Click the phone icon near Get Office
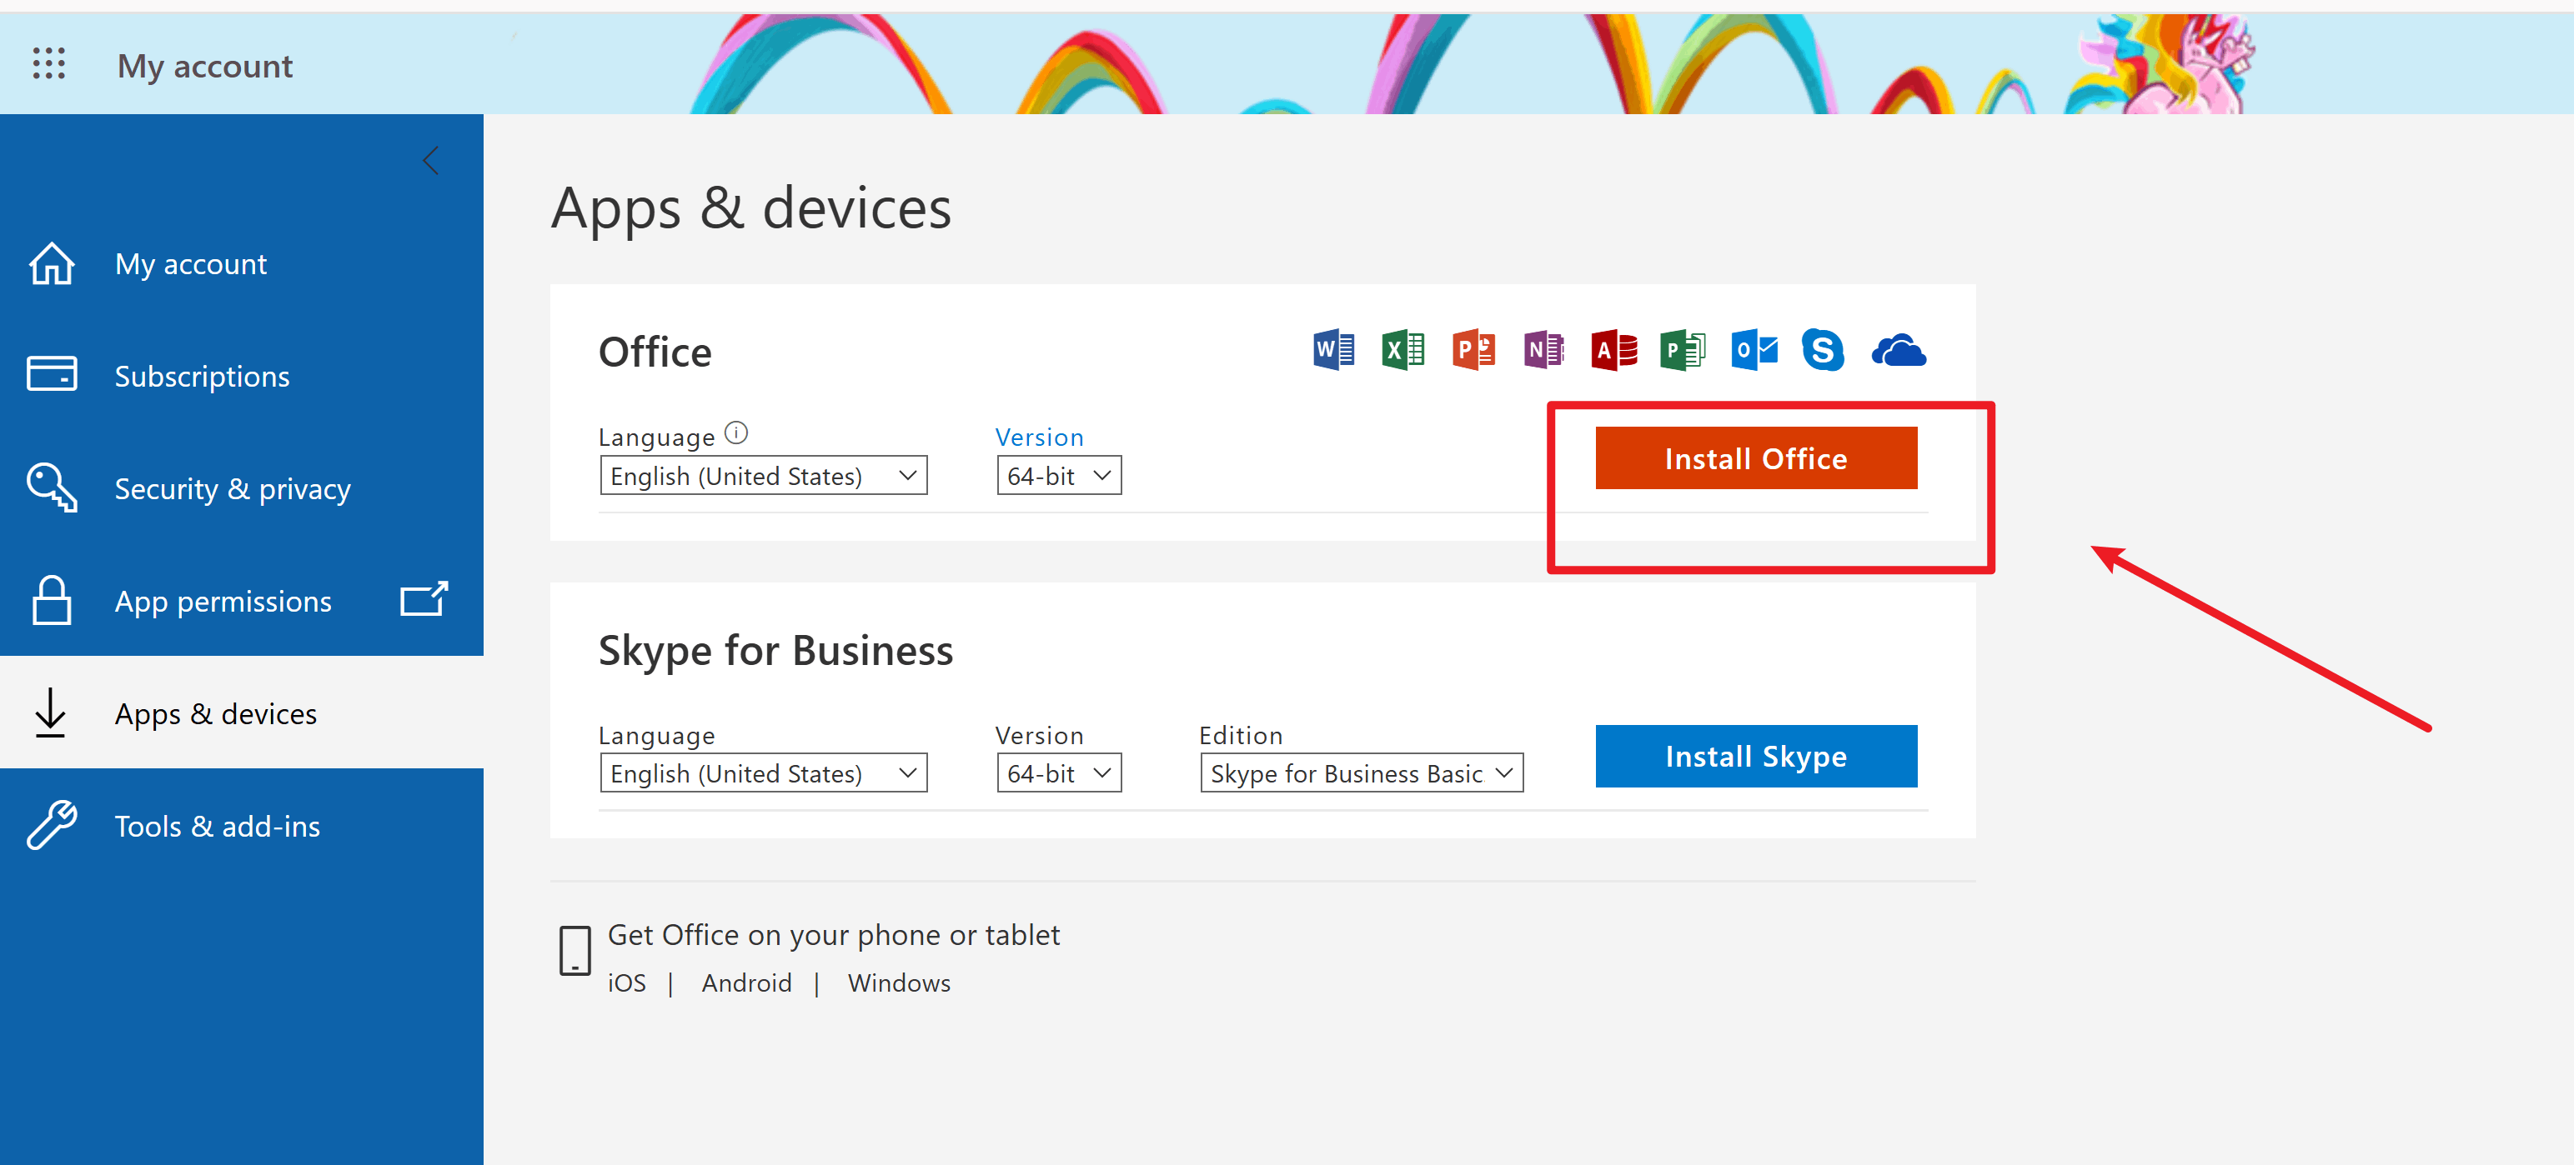The image size is (2574, 1165). click(x=575, y=950)
